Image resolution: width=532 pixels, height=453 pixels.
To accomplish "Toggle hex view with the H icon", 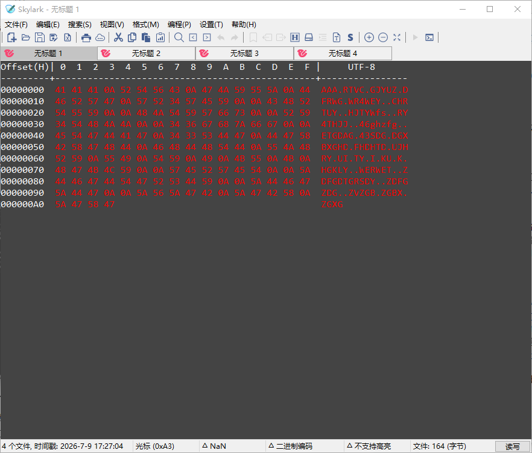I will coord(295,37).
